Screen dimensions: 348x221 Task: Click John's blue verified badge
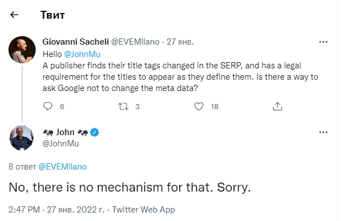point(94,132)
